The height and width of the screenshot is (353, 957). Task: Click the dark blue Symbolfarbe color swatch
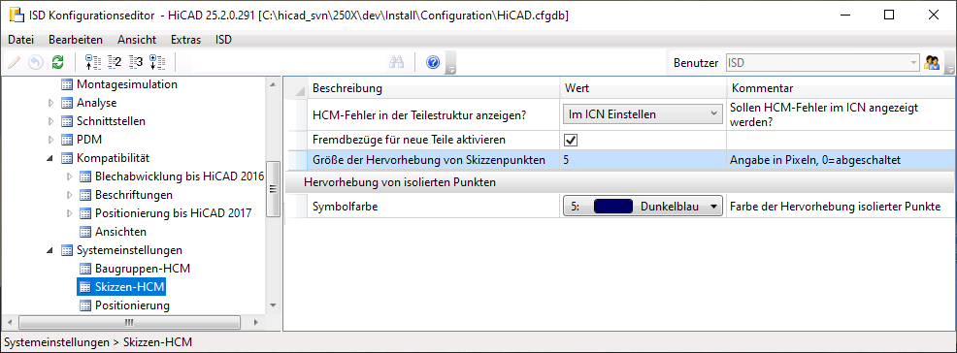pyautogui.click(x=614, y=207)
